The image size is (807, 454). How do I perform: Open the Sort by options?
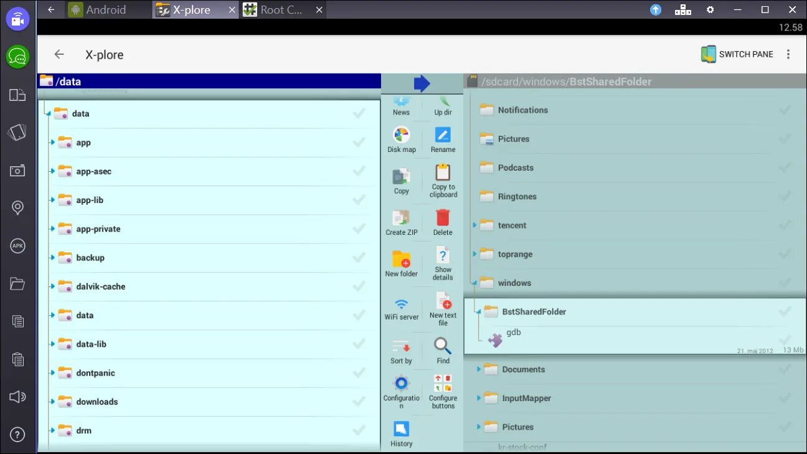401,351
